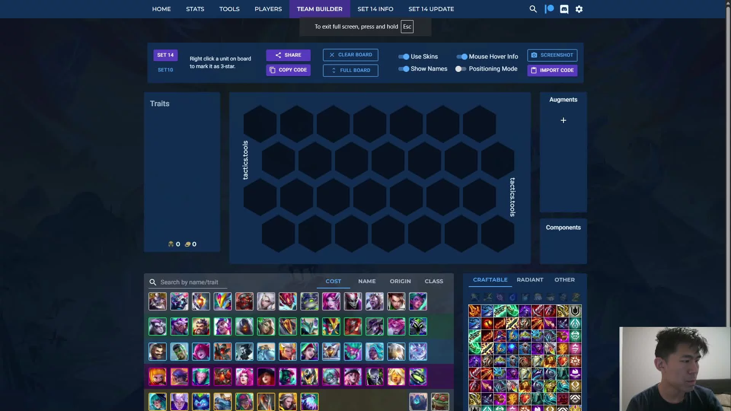Switch to the SET10 option
Screen dimensions: 731x411
point(165,70)
